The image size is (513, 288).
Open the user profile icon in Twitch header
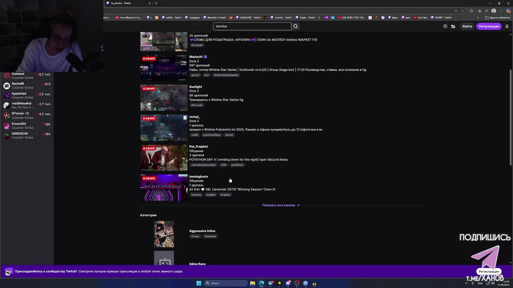tap(507, 26)
